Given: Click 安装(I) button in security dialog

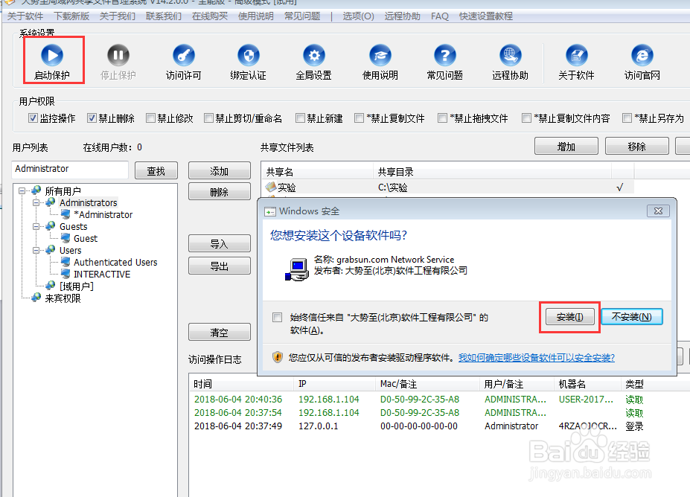Looking at the screenshot, I should [570, 317].
